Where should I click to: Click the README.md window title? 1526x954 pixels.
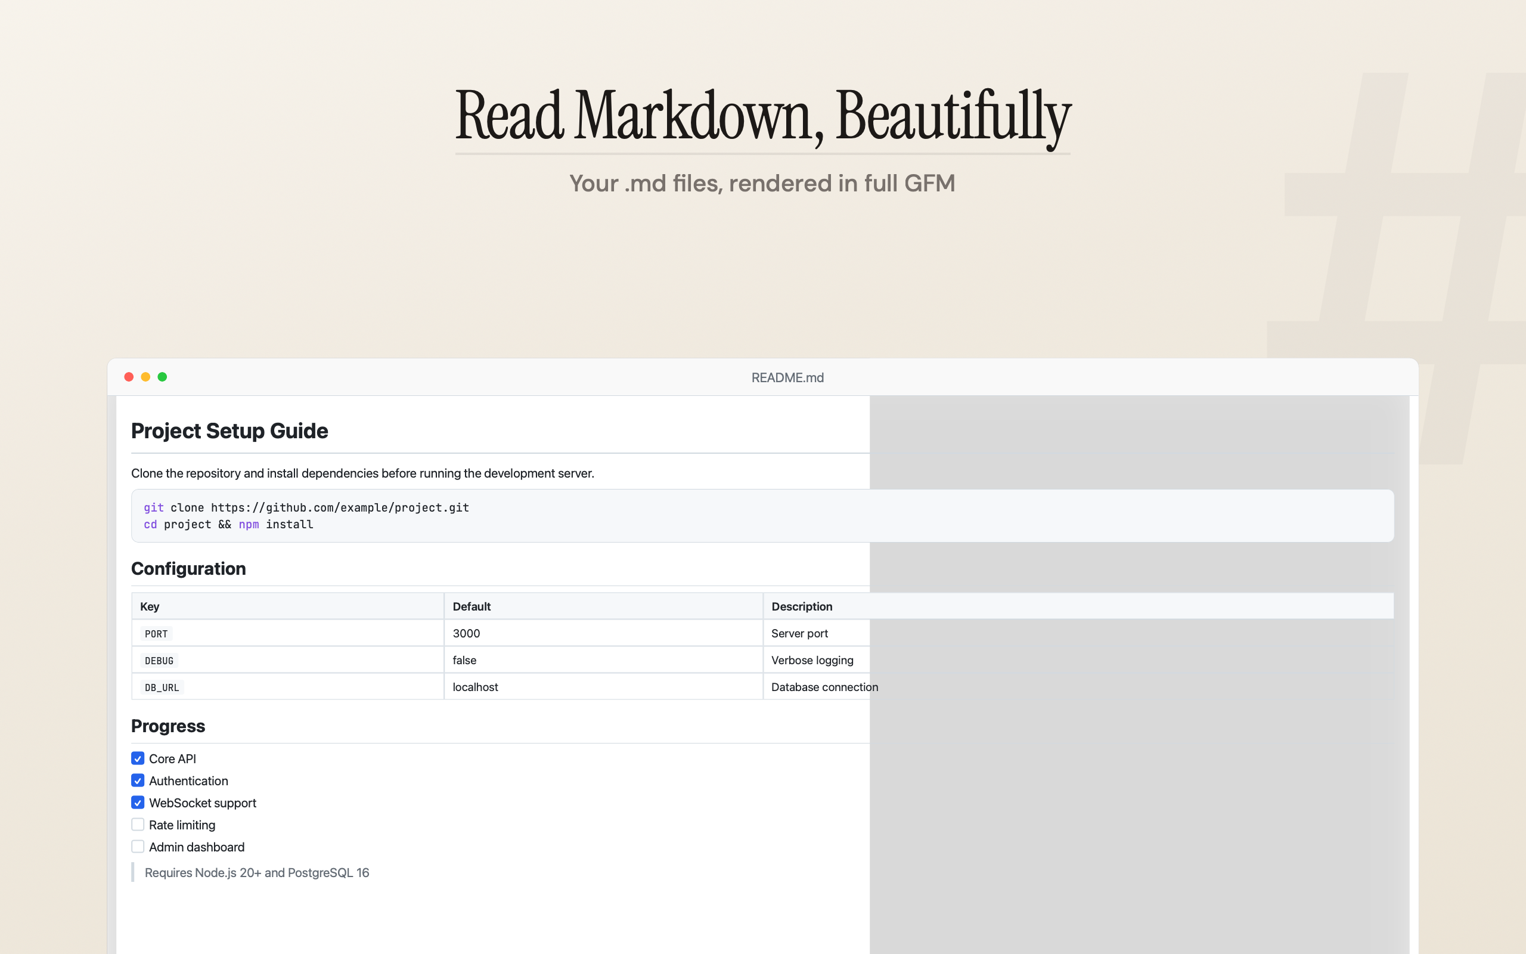(787, 377)
